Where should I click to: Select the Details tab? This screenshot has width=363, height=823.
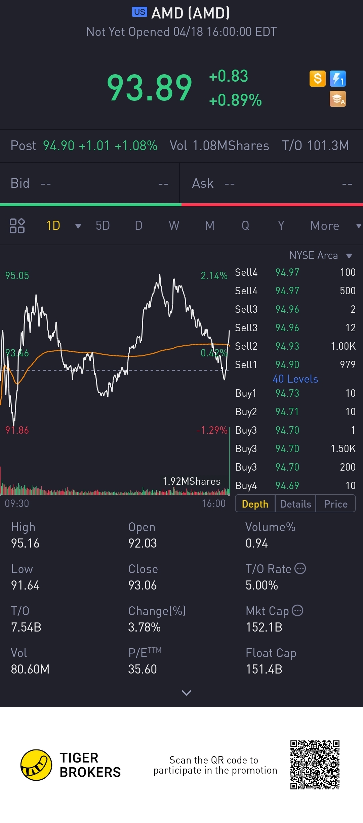295,504
